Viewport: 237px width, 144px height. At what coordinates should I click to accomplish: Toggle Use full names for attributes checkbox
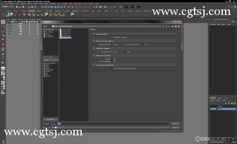click(x=112, y=69)
